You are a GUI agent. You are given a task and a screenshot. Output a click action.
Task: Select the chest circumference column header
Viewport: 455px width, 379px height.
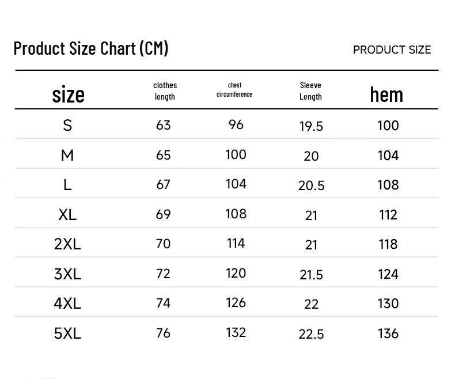click(x=234, y=90)
